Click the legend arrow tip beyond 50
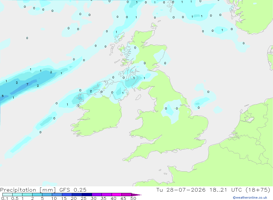 pos(136,195)
